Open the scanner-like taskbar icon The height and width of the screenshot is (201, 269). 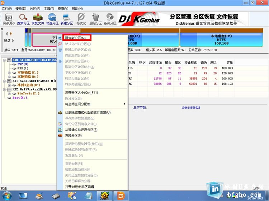click(x=39, y=196)
